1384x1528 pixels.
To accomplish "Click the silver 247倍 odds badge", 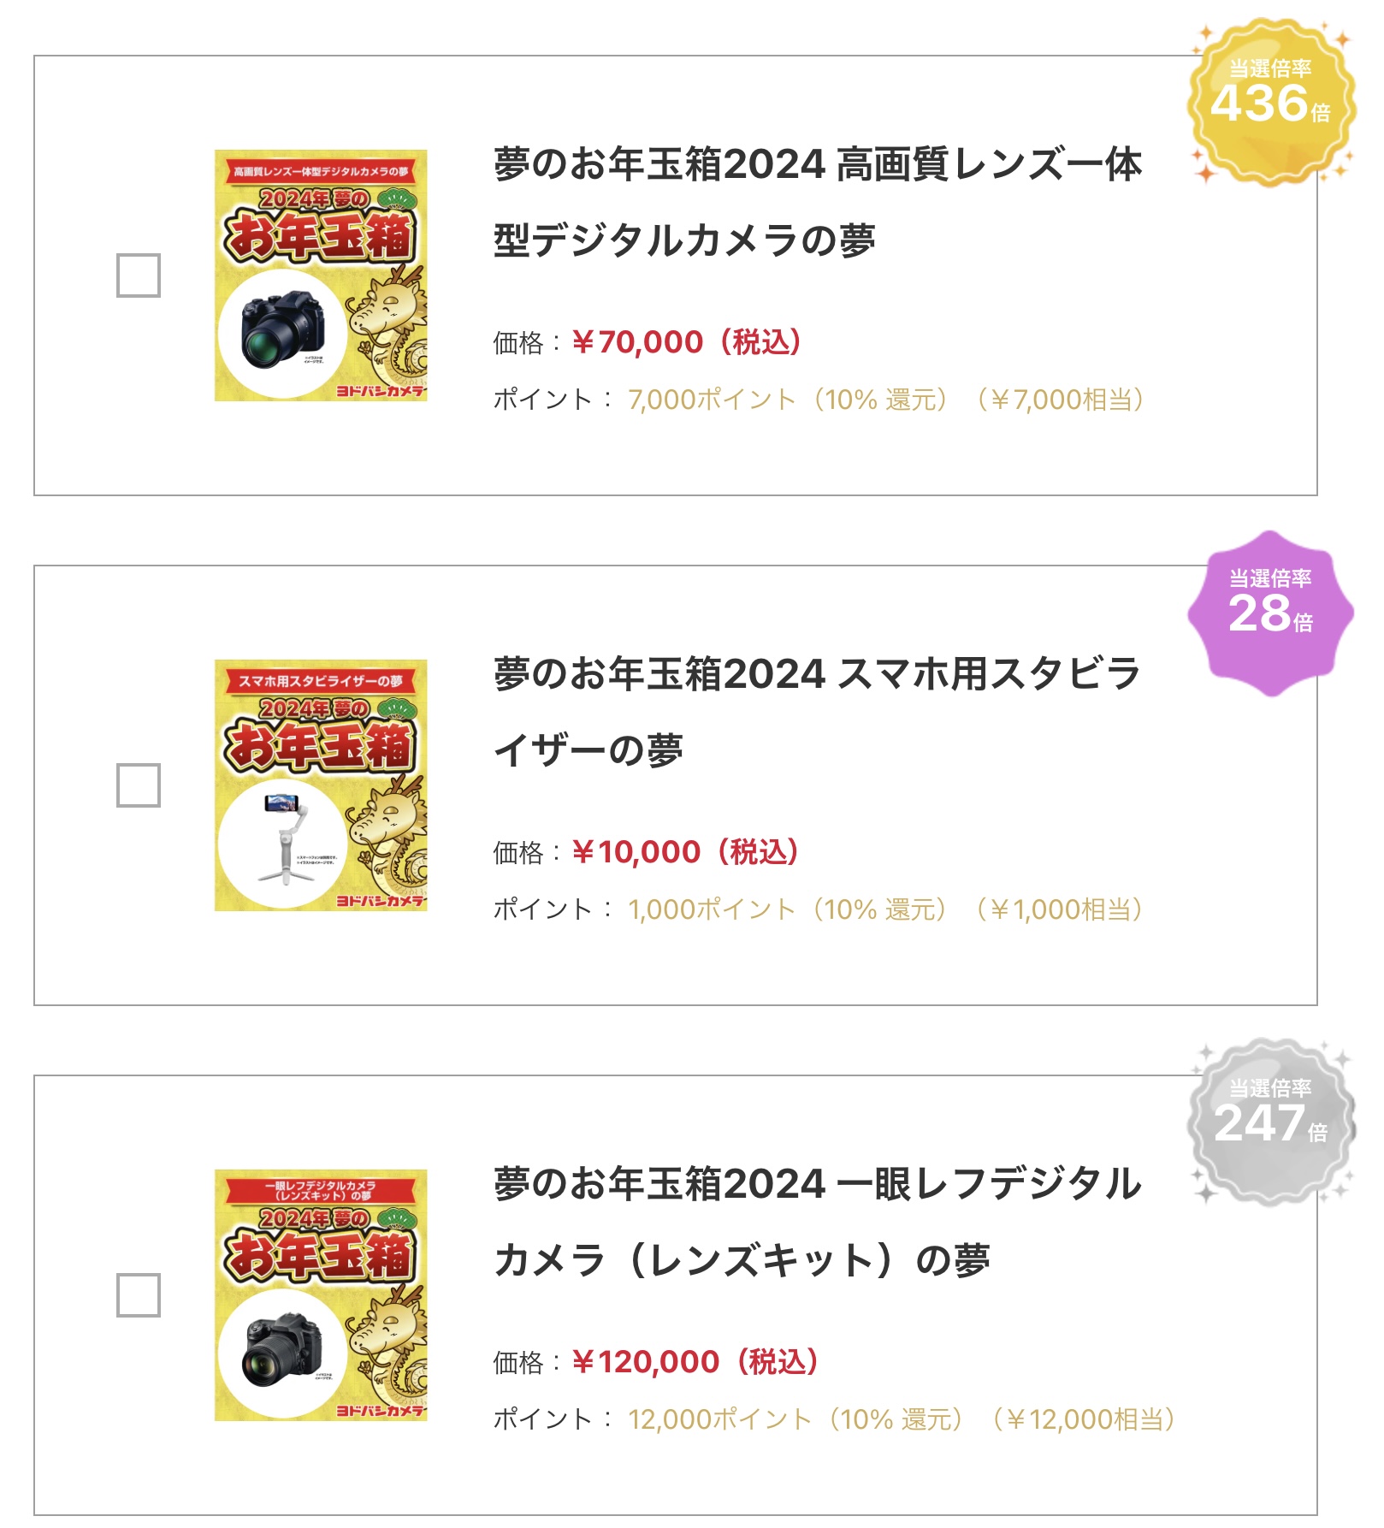I will click(x=1270, y=1122).
